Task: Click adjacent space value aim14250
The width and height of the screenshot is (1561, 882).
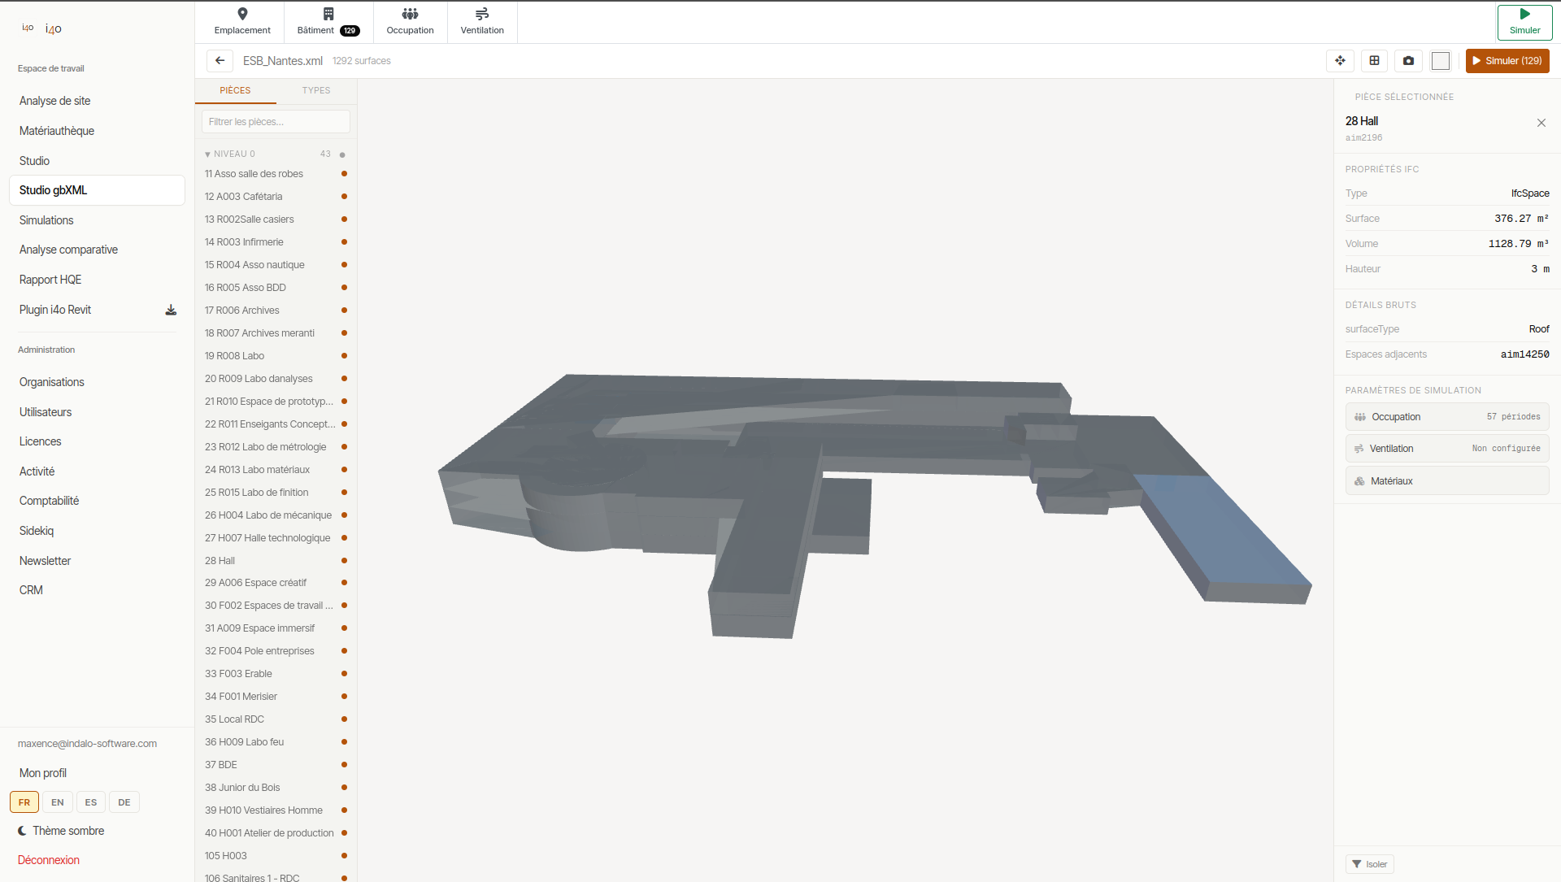Action: [x=1524, y=354]
